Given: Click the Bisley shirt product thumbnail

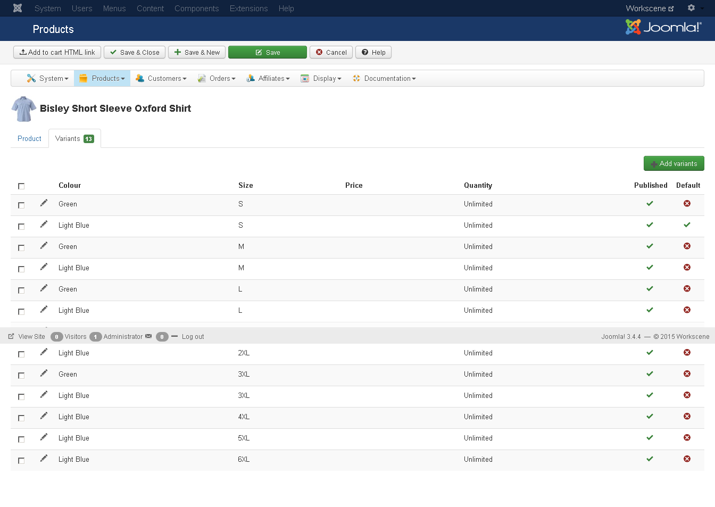Looking at the screenshot, I should coord(24,109).
